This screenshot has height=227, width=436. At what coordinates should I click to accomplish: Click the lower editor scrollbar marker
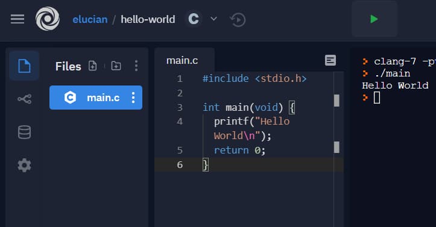point(336,147)
